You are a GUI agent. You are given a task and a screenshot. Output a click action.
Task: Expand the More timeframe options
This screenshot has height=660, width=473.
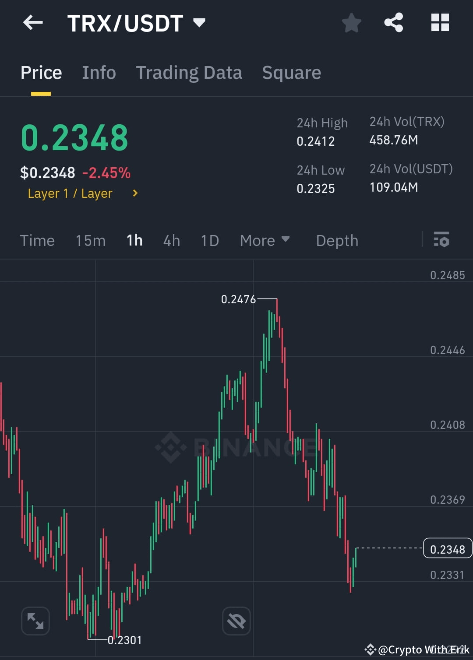pos(265,240)
